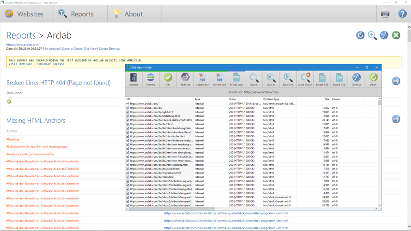This screenshot has width=411, height=231.
Task: Click the #Updates missing anchor
Action: pyautogui.click(x=13, y=139)
